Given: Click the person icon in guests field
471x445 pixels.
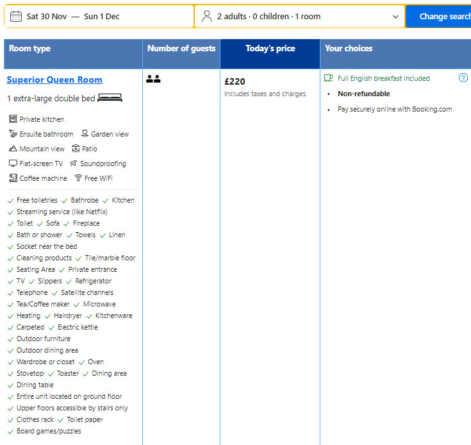Looking at the screenshot, I should click(206, 16).
